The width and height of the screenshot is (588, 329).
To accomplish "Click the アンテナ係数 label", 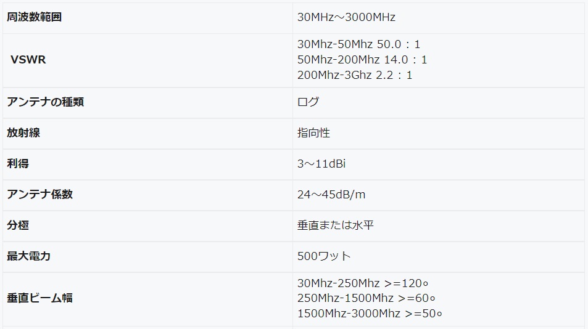I will (39, 194).
